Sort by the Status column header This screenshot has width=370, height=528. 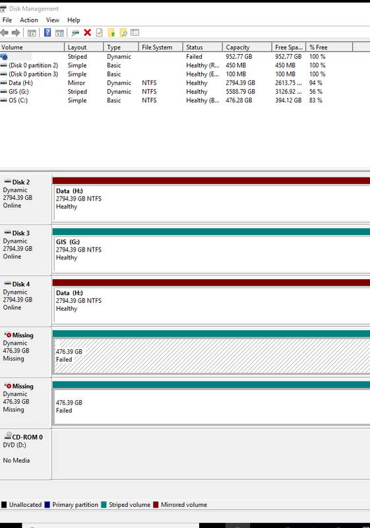pyautogui.click(x=202, y=47)
